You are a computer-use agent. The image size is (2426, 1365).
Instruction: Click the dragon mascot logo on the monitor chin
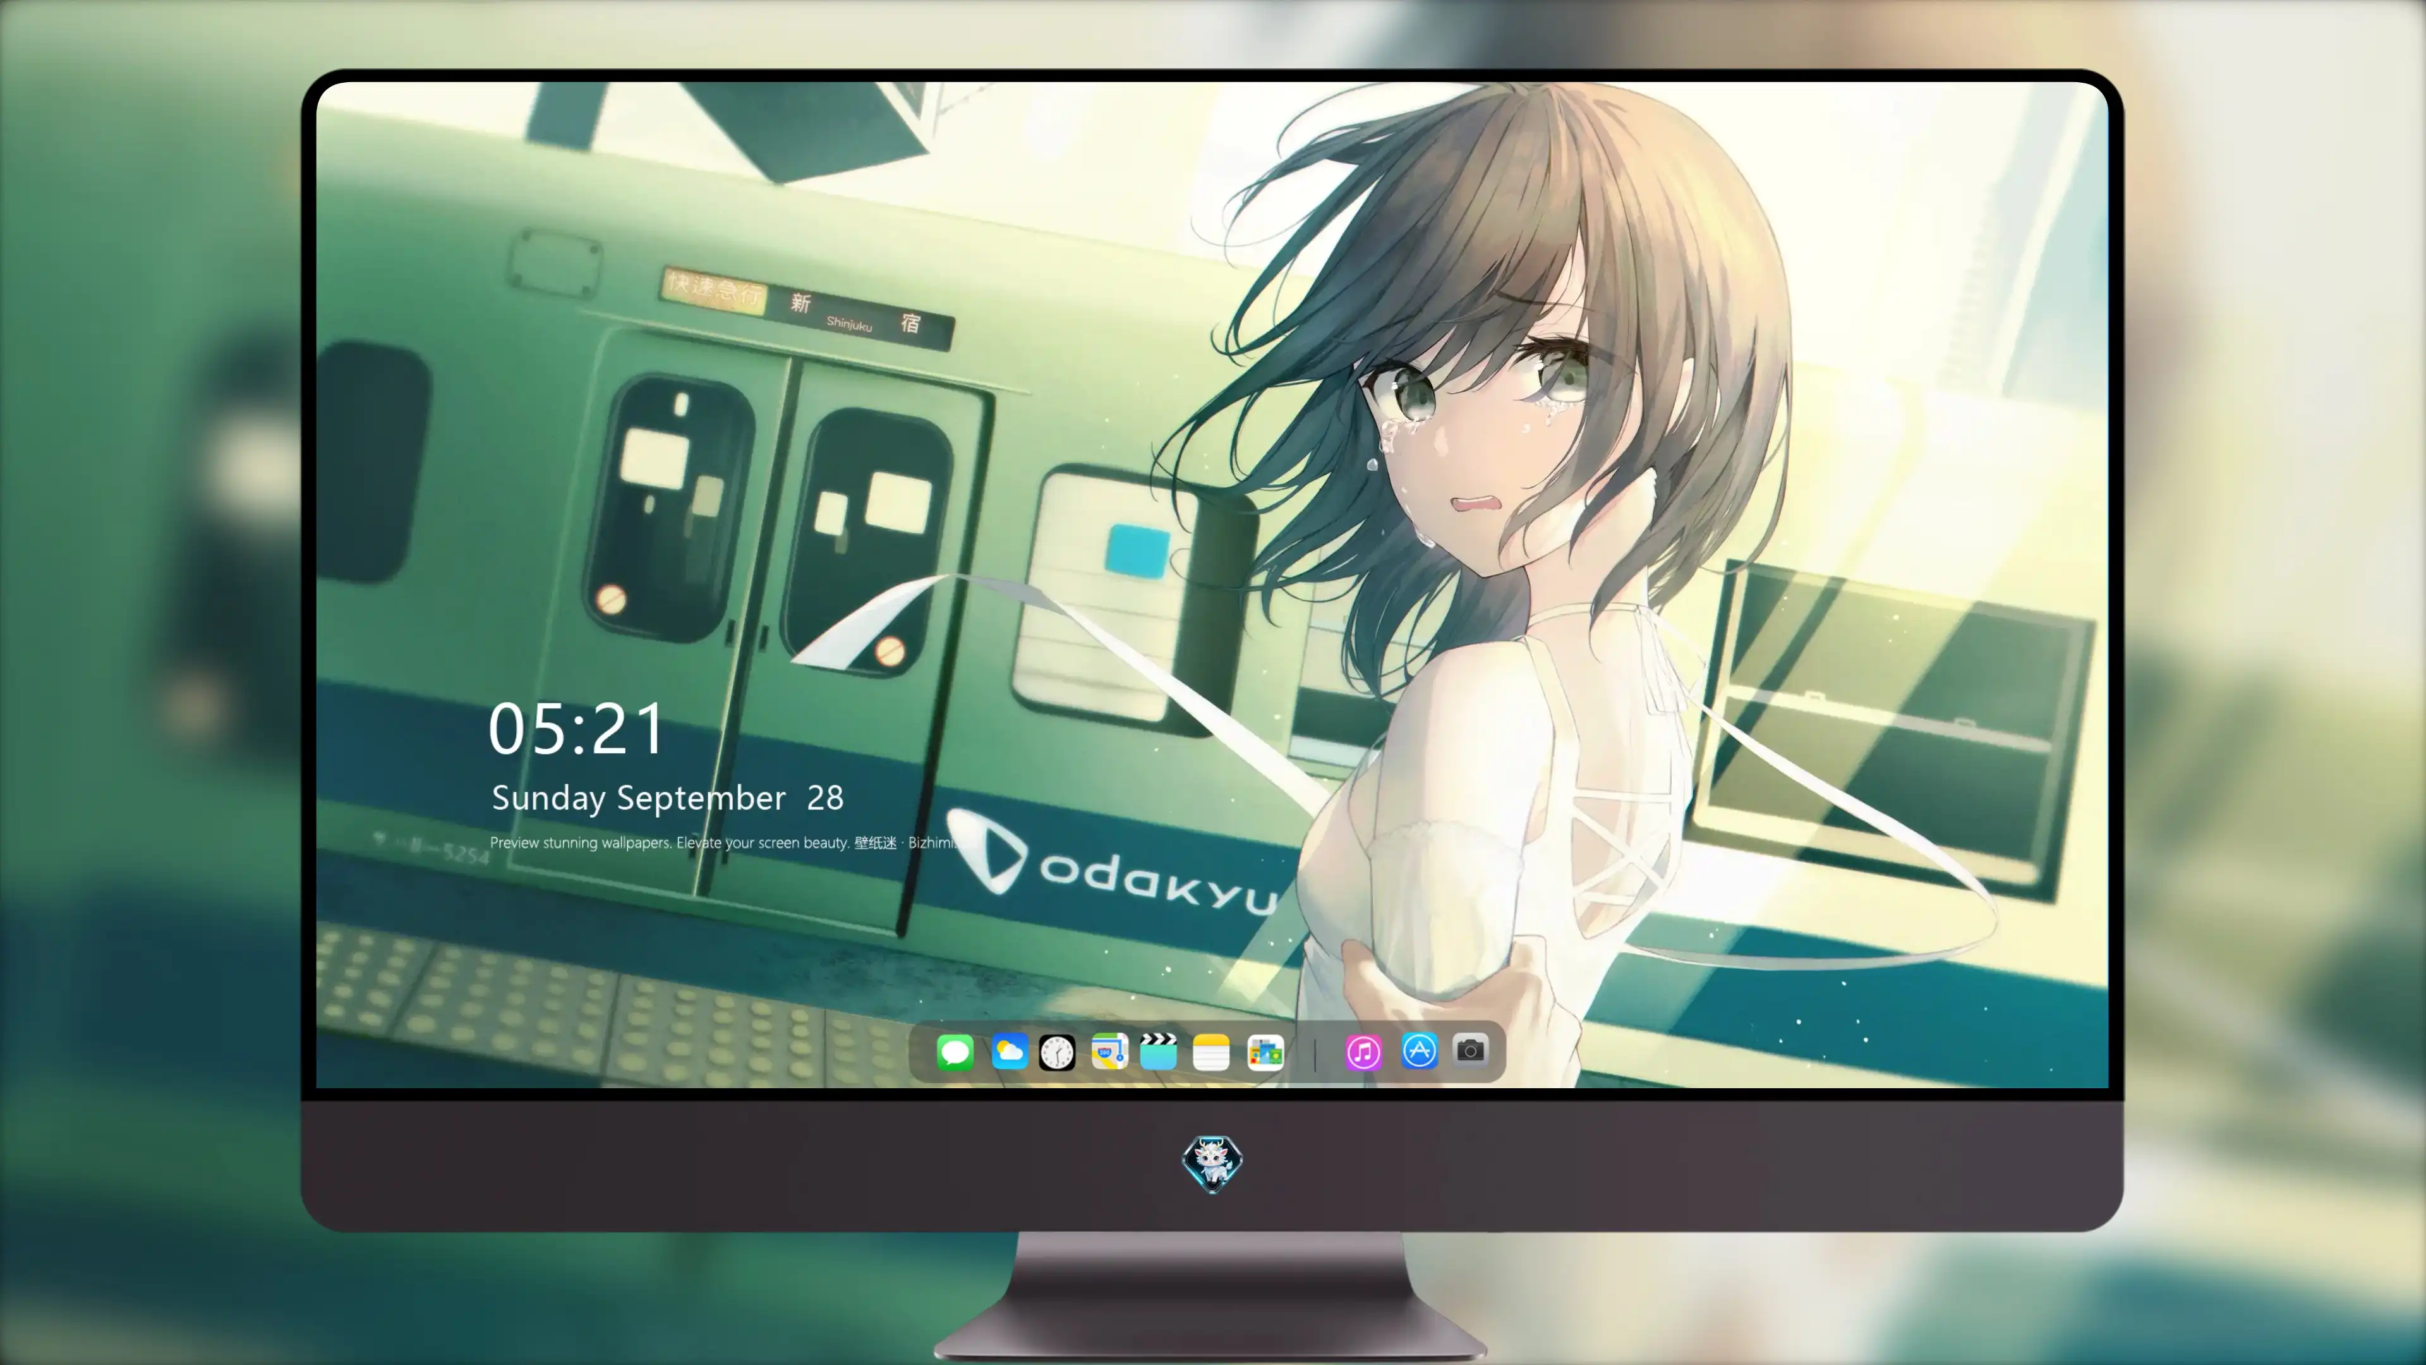pyautogui.click(x=1212, y=1164)
